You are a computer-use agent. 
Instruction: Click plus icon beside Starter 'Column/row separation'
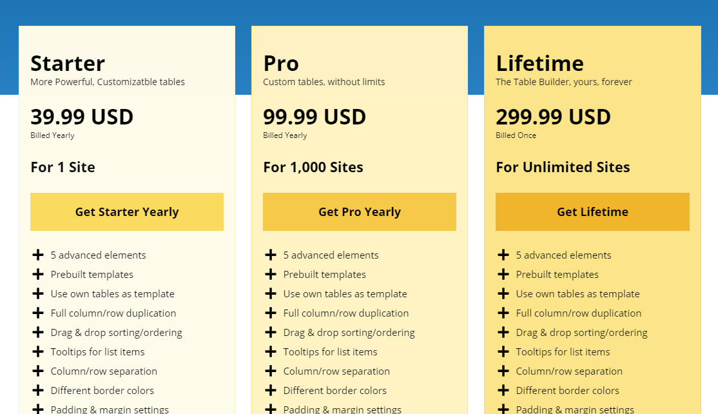point(38,371)
